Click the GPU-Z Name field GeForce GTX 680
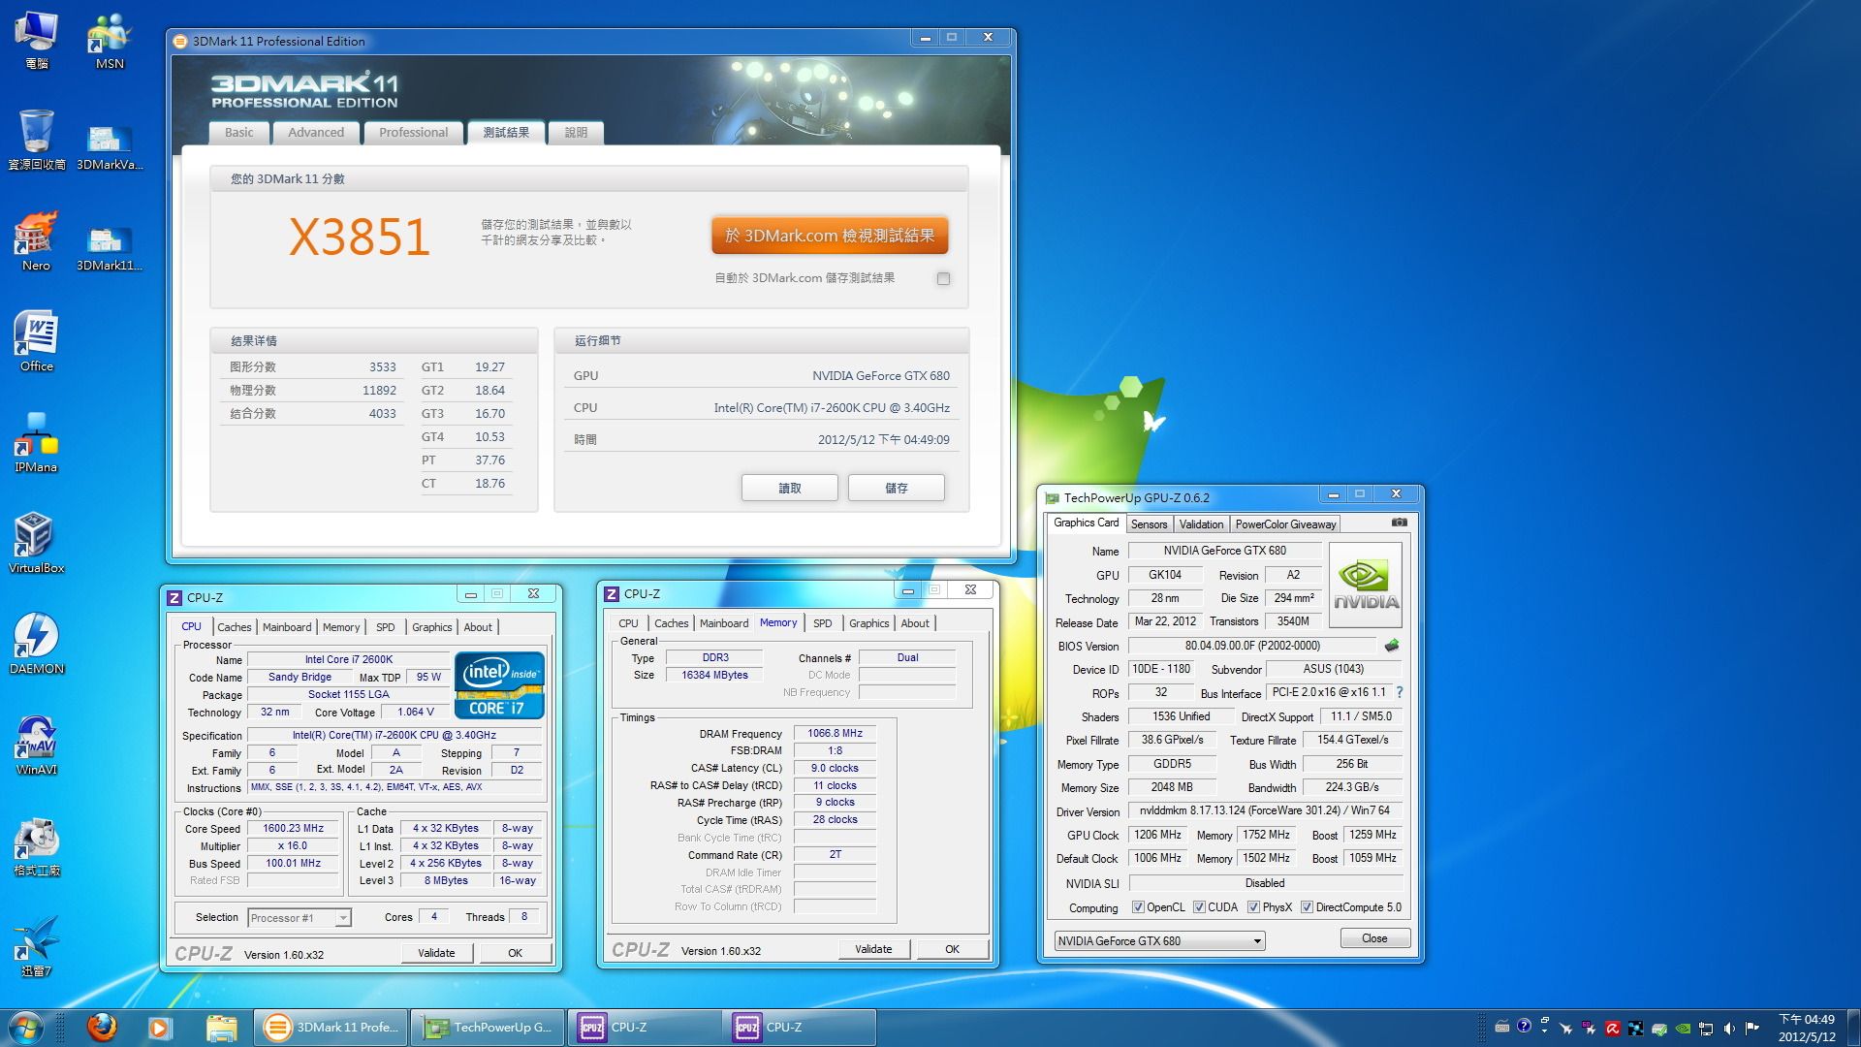This screenshot has width=1861, height=1047. click(x=1224, y=551)
